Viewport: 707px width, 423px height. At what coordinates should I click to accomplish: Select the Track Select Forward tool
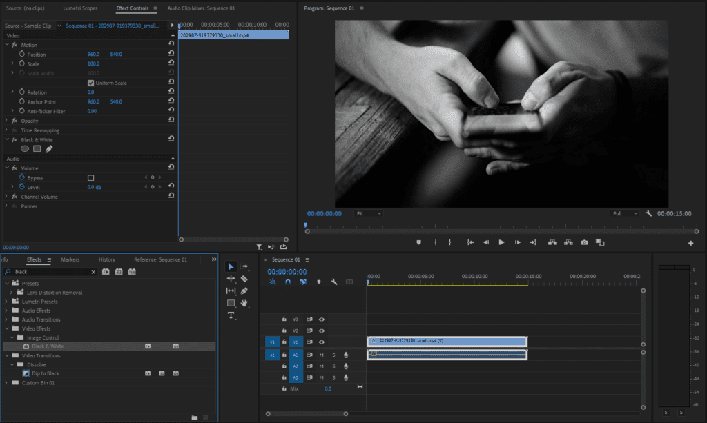(244, 266)
